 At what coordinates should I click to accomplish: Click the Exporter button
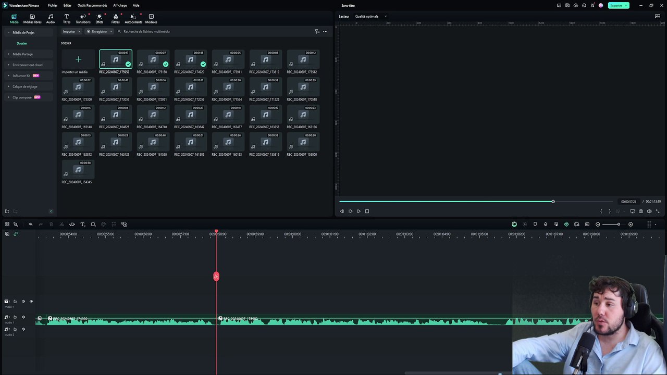click(618, 5)
